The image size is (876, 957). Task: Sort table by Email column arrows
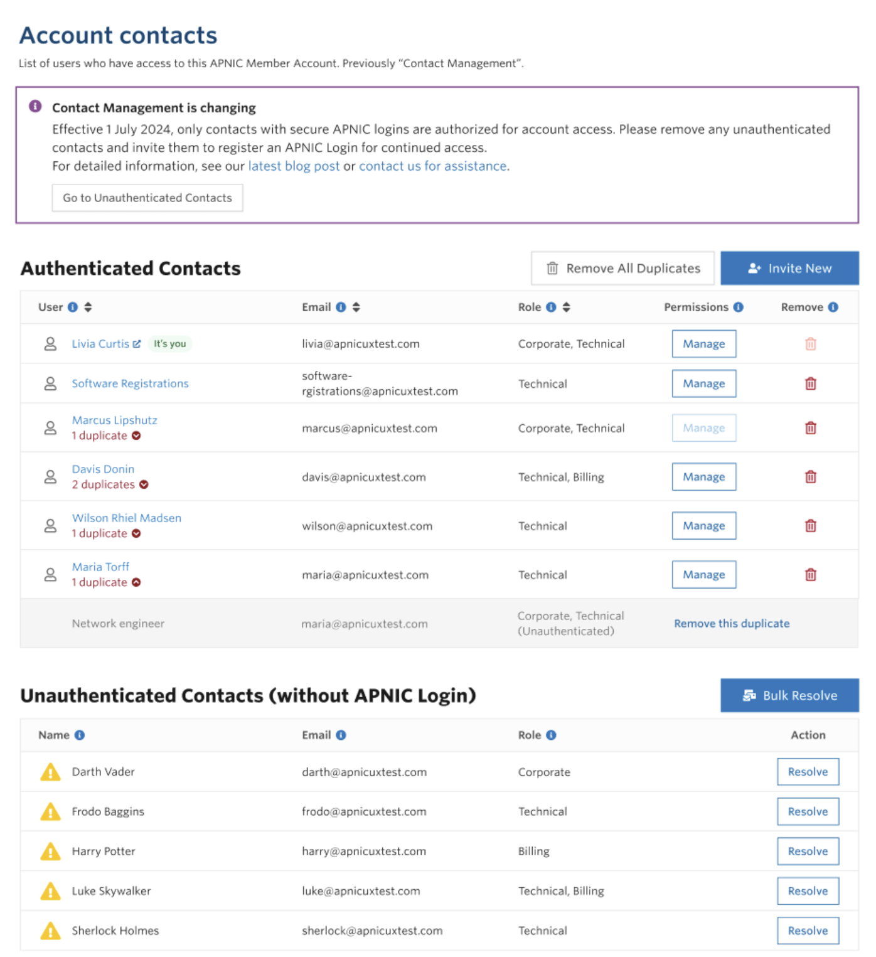(x=356, y=307)
